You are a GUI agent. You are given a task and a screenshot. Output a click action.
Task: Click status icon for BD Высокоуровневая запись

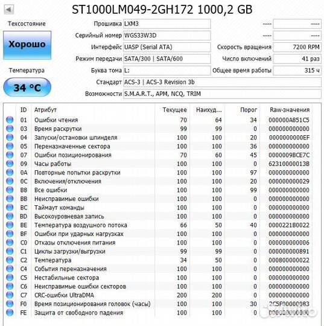tap(10, 216)
